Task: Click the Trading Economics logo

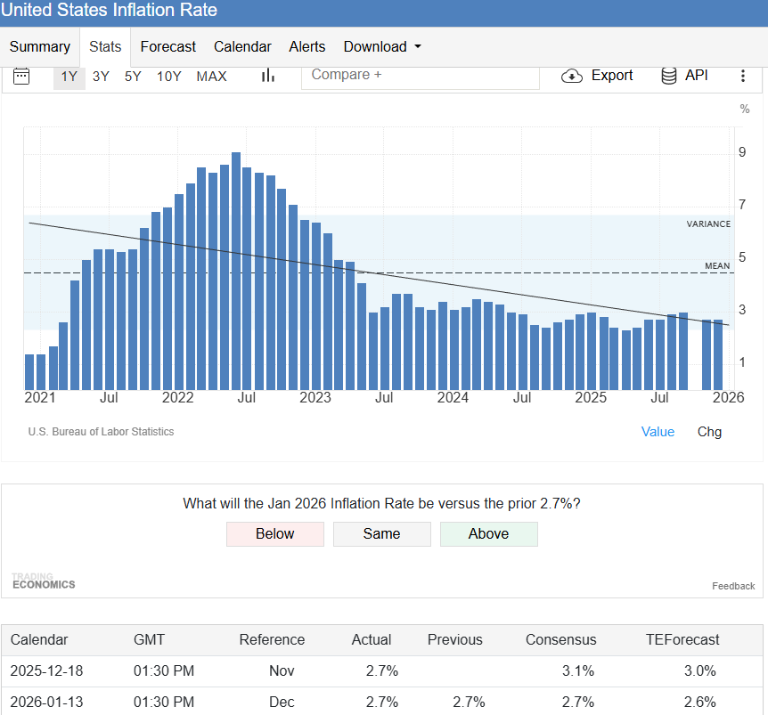Action: click(x=44, y=581)
